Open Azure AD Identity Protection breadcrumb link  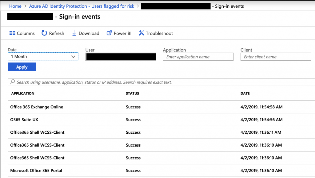point(82,6)
